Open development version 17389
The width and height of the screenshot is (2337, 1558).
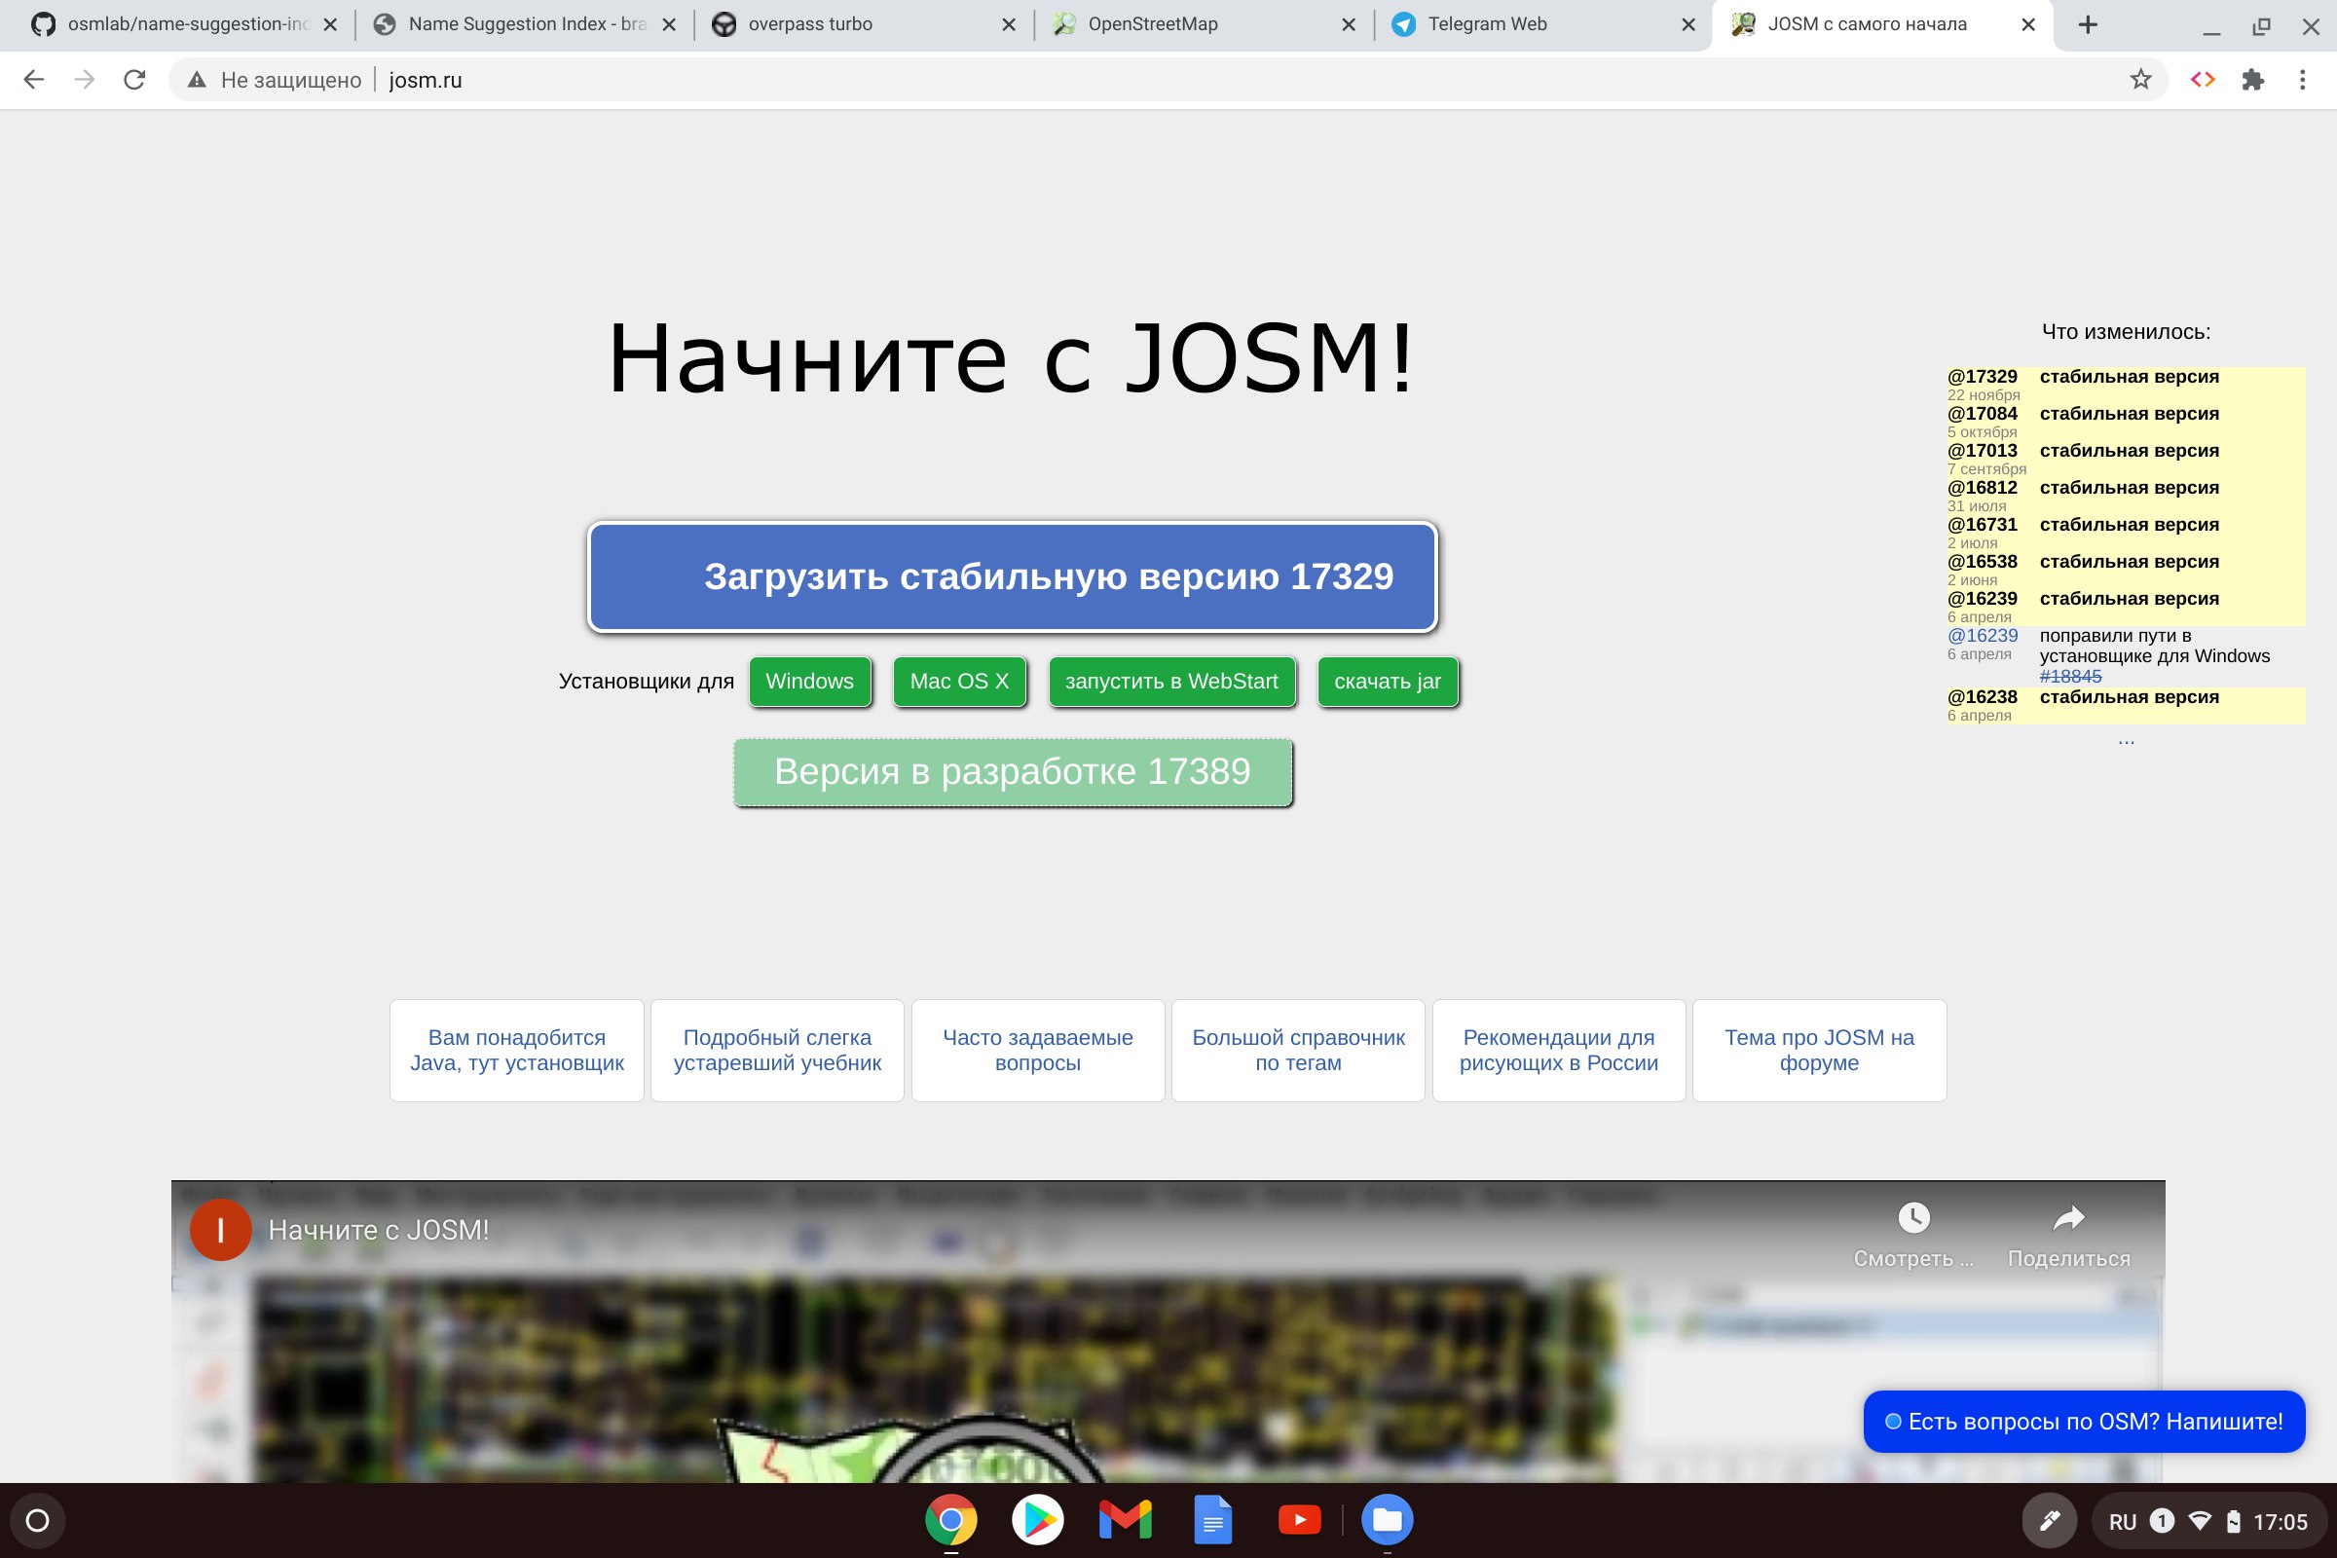[1013, 772]
